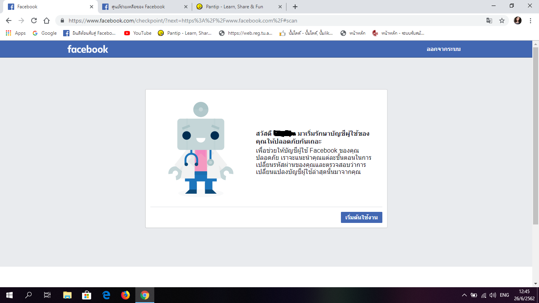Close the ศูนย์ช่วยเหลือของ Facebook tab

(x=186, y=7)
